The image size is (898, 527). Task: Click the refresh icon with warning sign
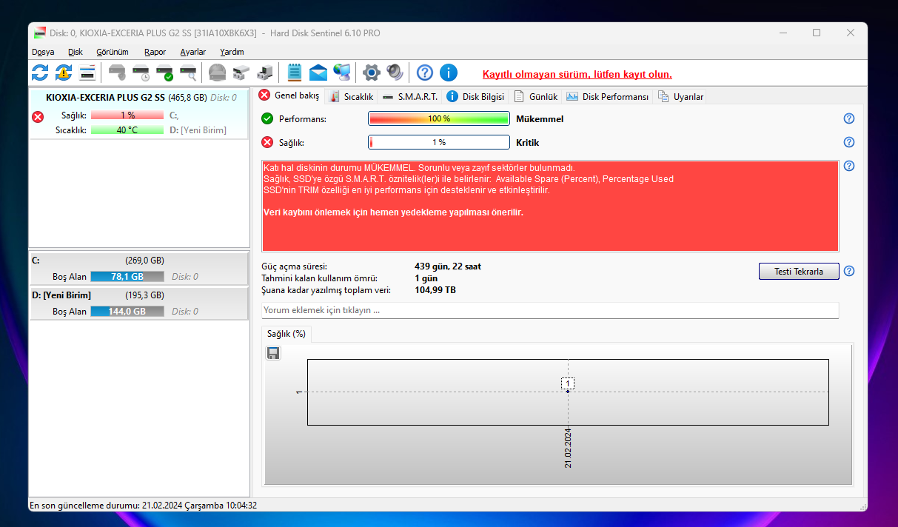(x=64, y=73)
